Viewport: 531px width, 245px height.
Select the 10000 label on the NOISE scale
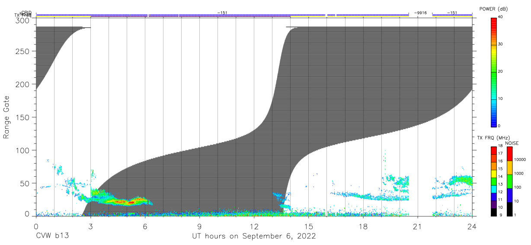tap(521, 159)
